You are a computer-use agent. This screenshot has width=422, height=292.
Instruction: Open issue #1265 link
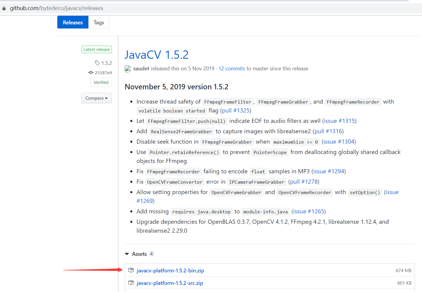pos(309,211)
